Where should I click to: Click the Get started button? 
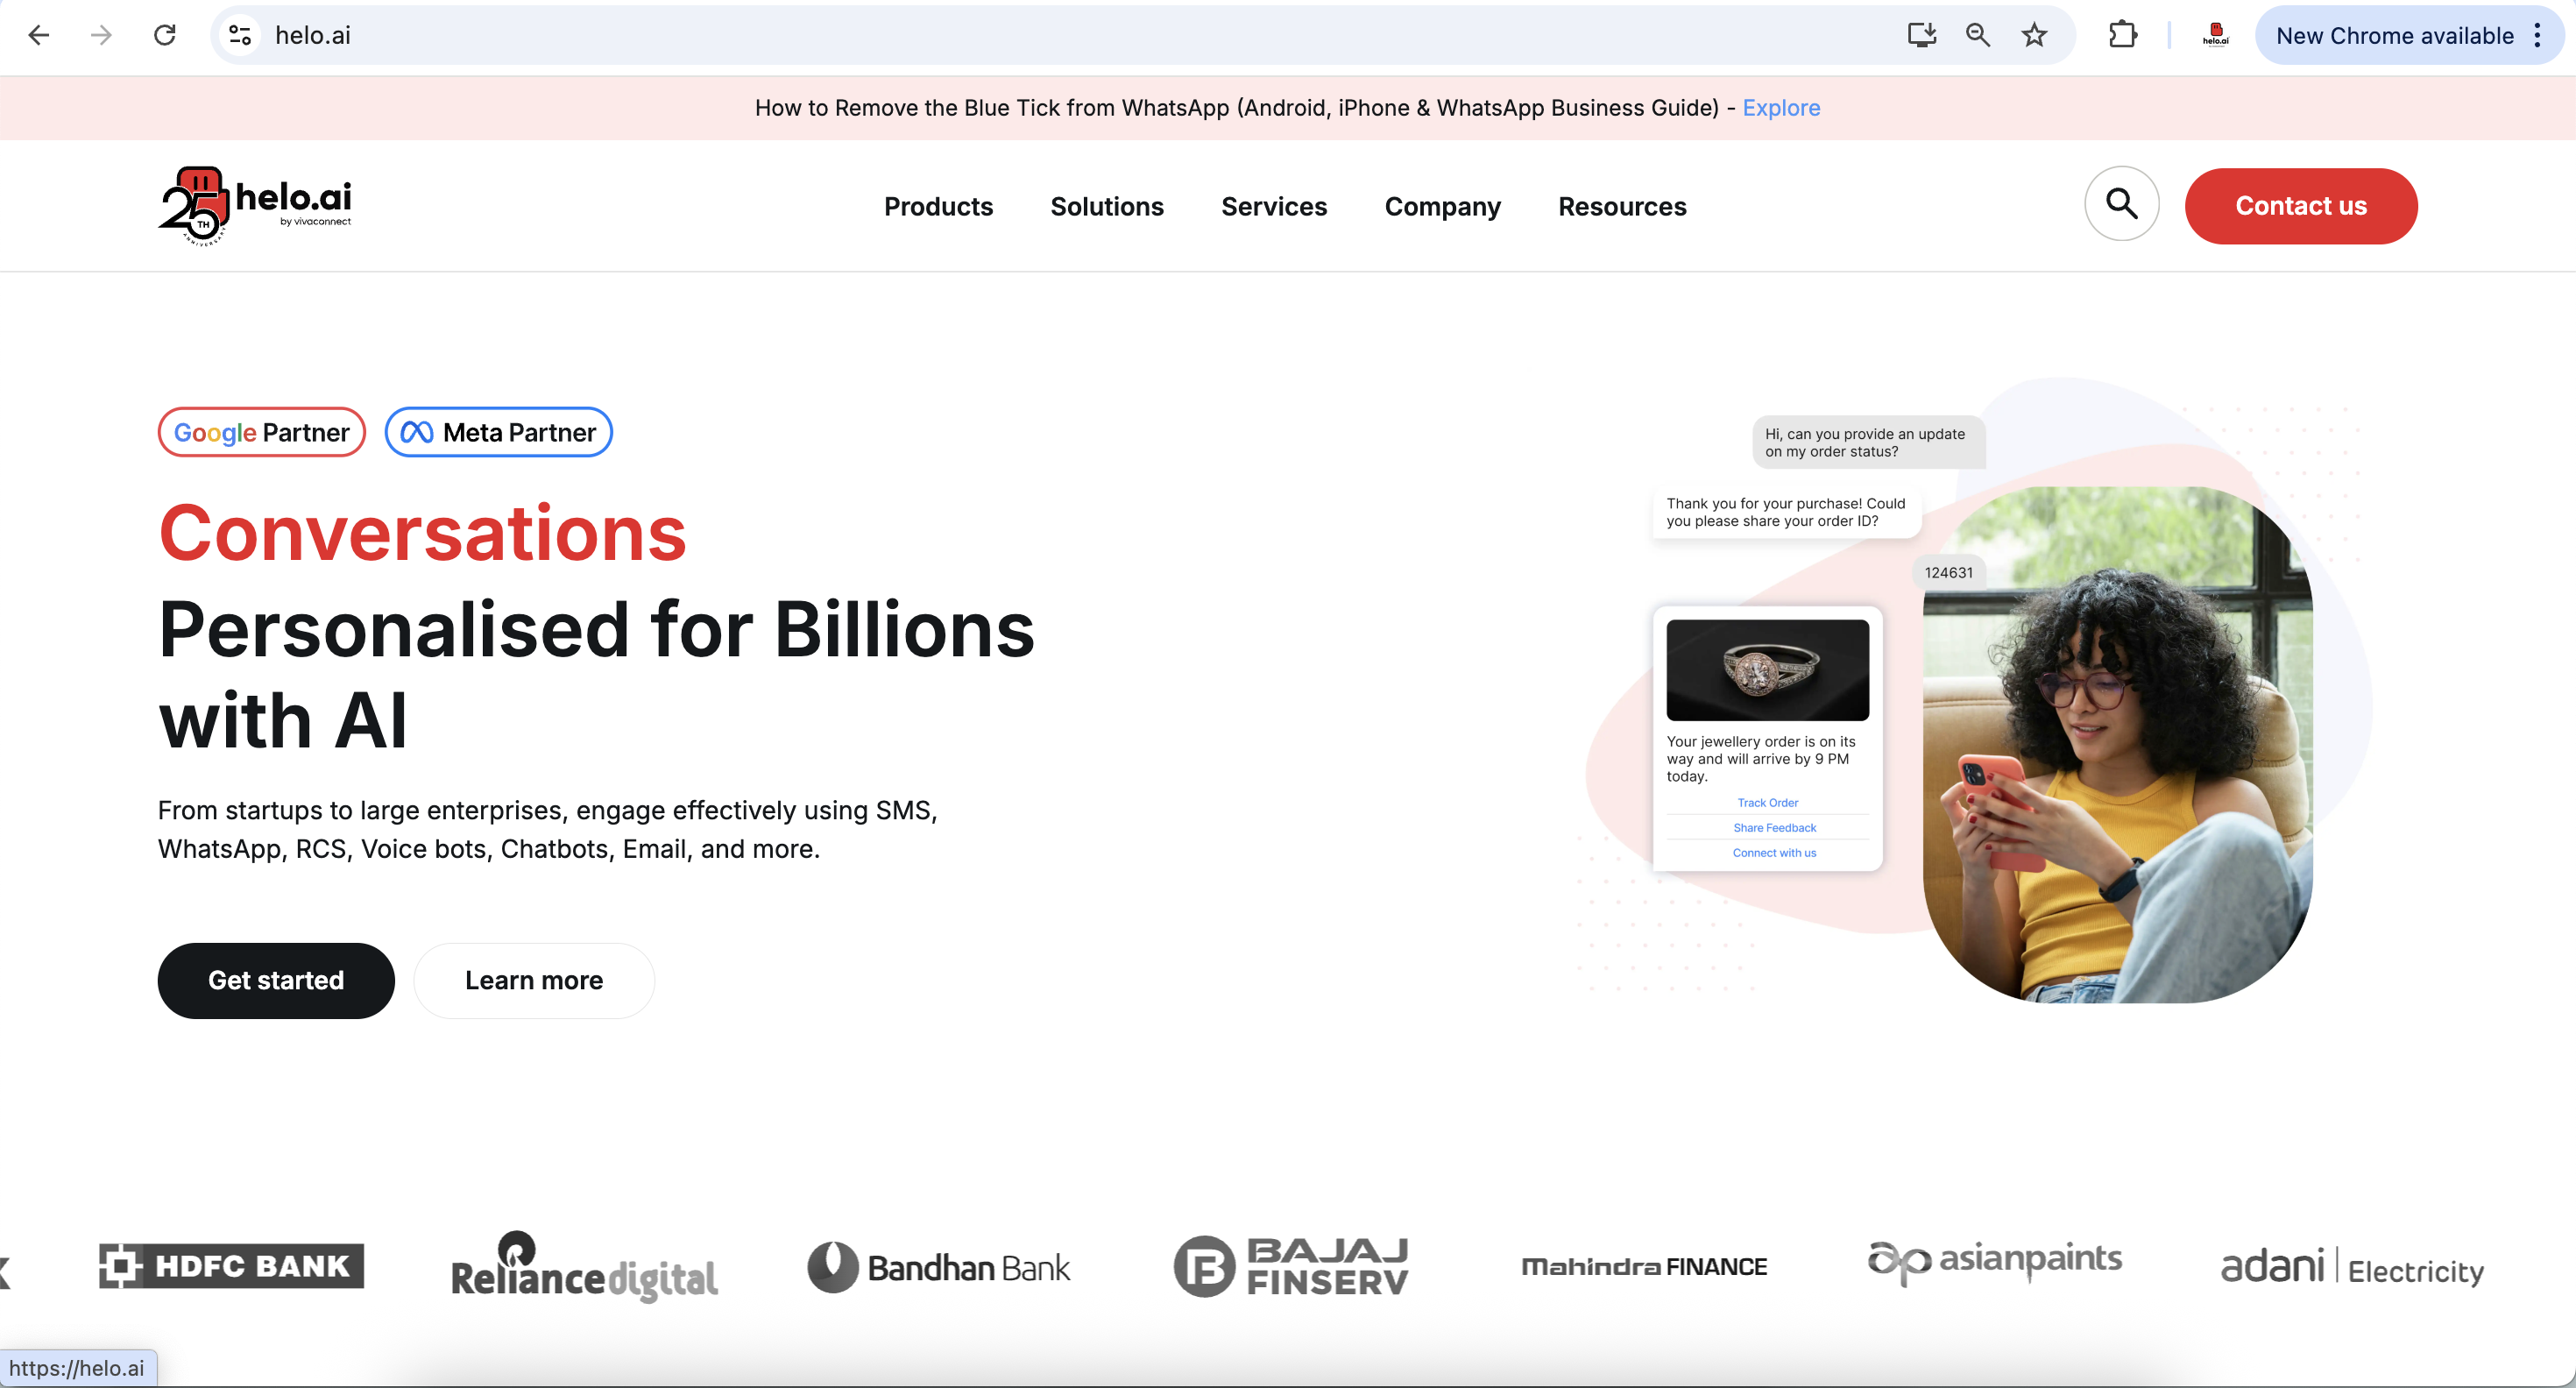(276, 980)
